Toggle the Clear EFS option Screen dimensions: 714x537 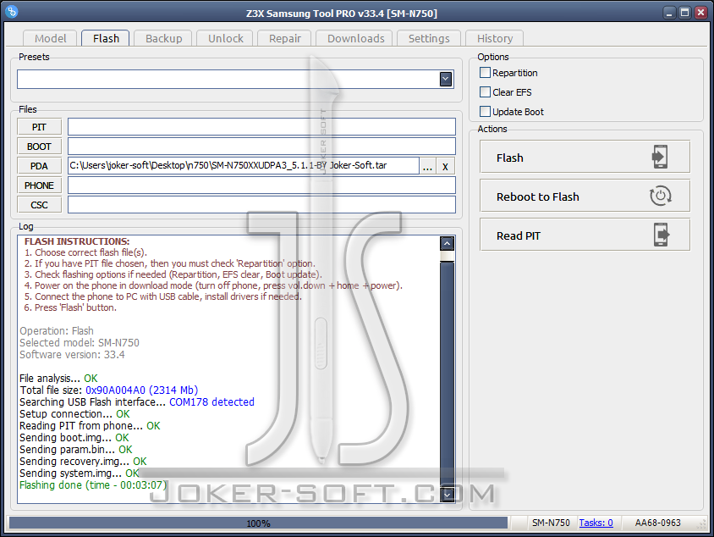click(485, 92)
